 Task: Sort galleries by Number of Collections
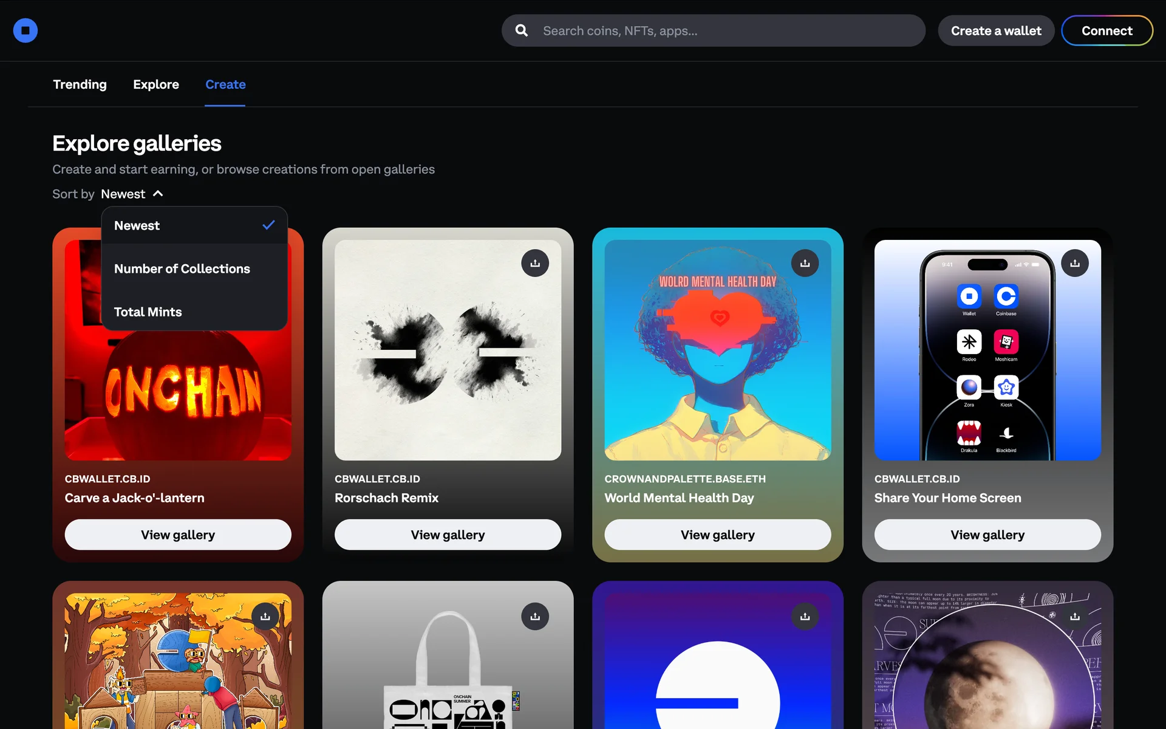[x=182, y=269]
